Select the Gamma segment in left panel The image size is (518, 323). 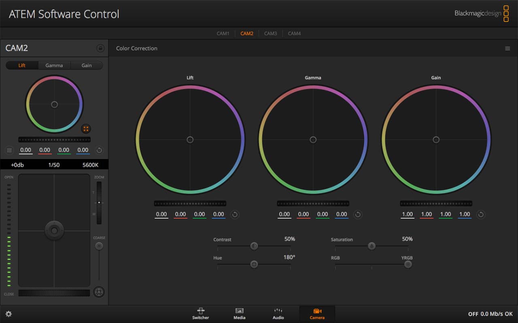[x=54, y=65]
